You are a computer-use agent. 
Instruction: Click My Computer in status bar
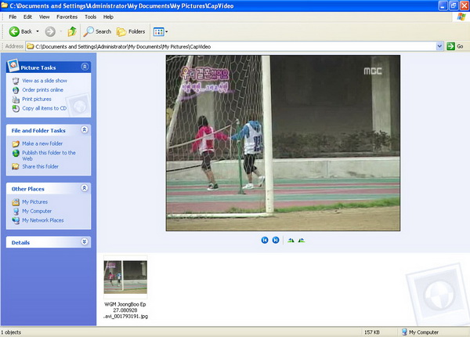420,332
